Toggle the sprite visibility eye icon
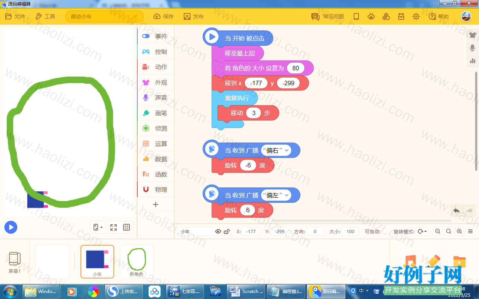This screenshot has height=299, width=479. coord(218,232)
